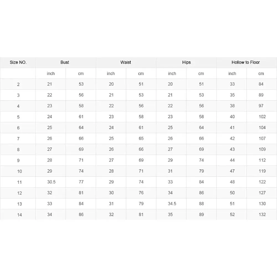Select the 65 cm waist value
Image resolution: width=277 pixels, height=277 pixels.
coord(141,138)
